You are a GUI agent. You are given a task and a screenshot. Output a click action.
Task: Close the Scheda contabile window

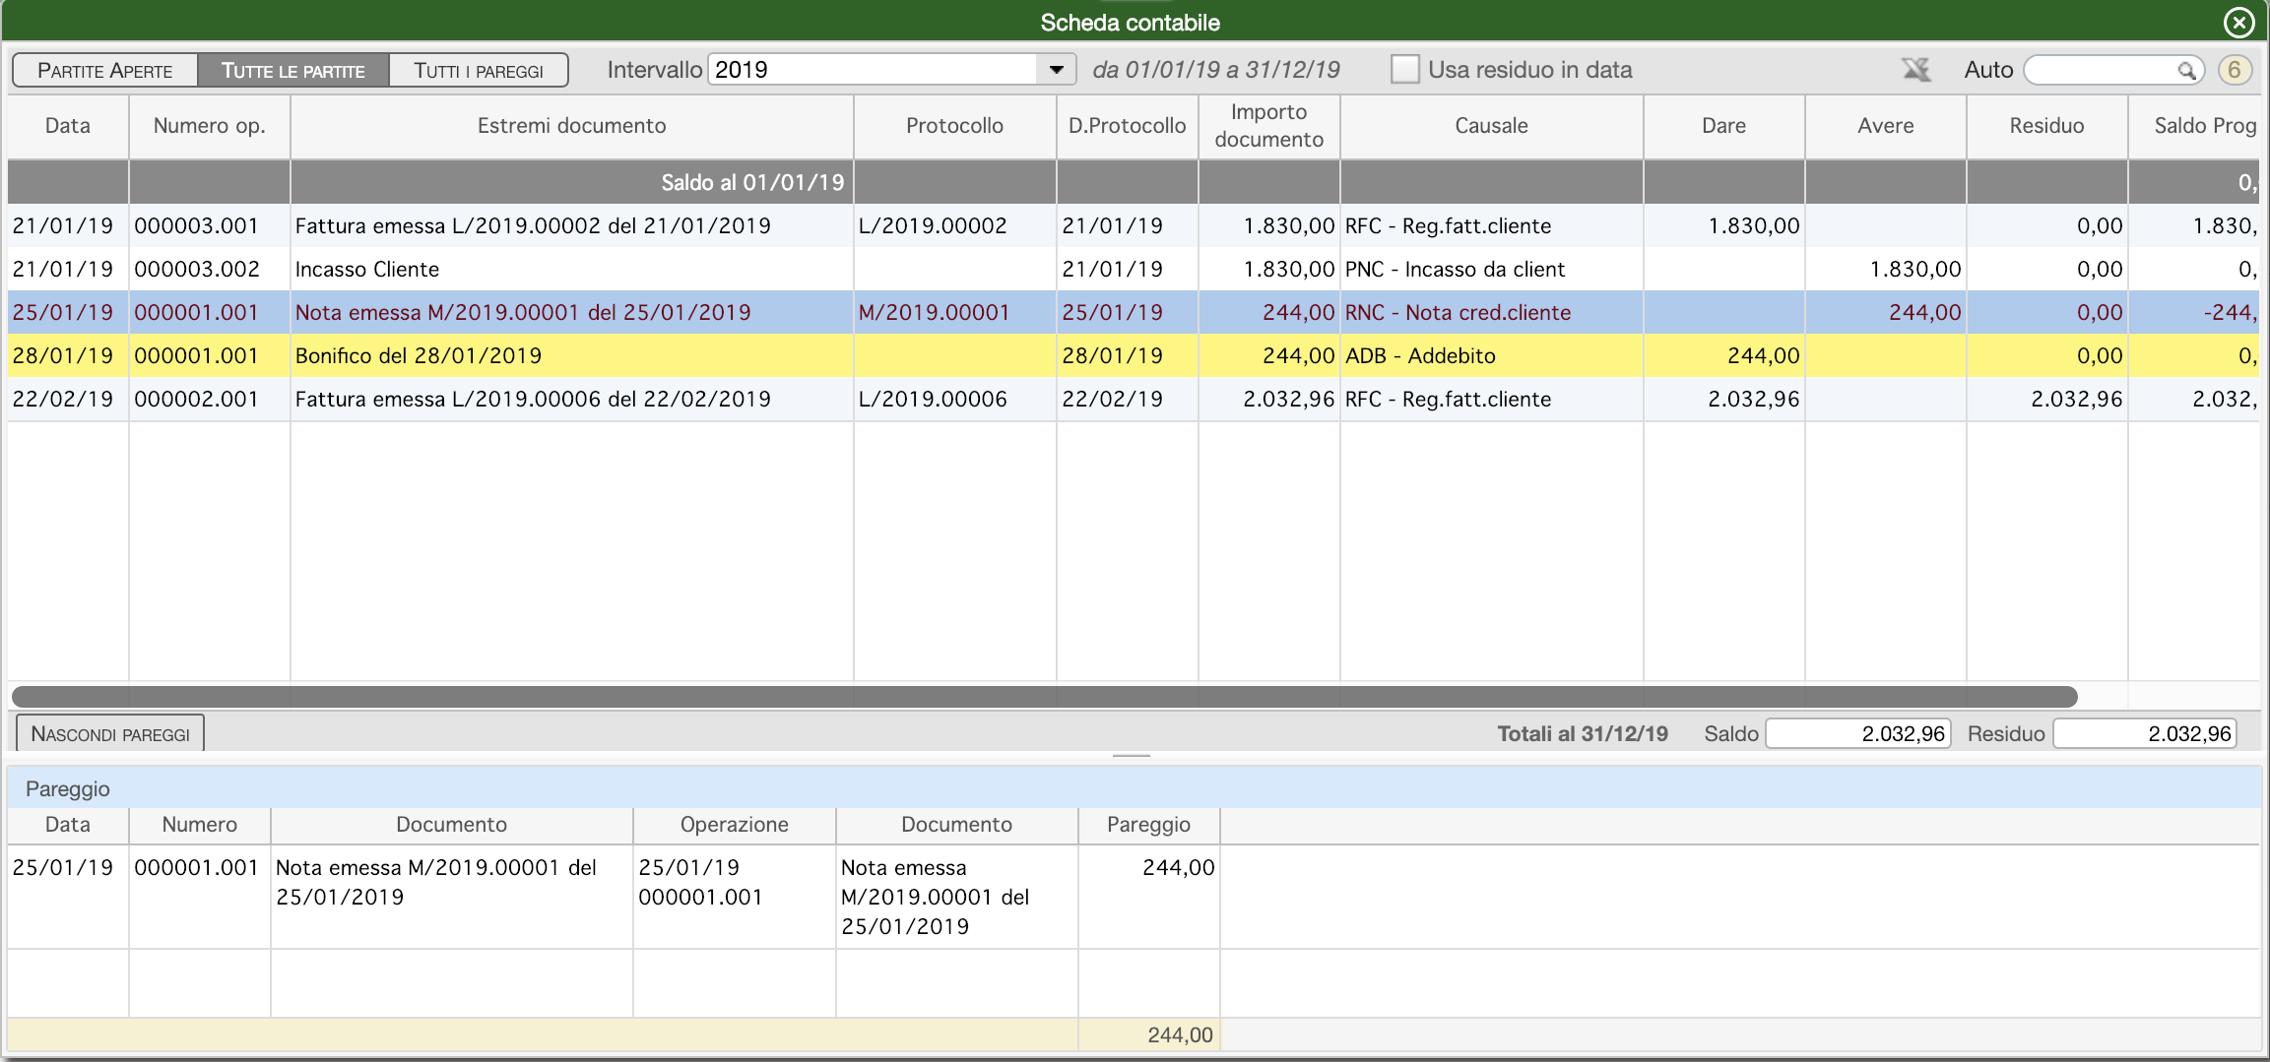[x=2238, y=22]
